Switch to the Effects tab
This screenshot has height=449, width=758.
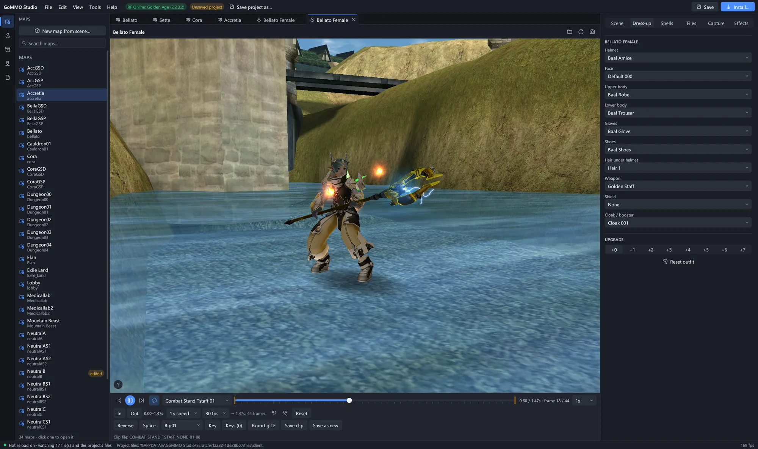coord(741,23)
